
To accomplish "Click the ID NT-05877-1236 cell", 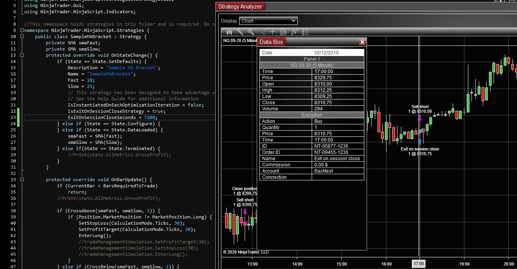I will pos(338,146).
